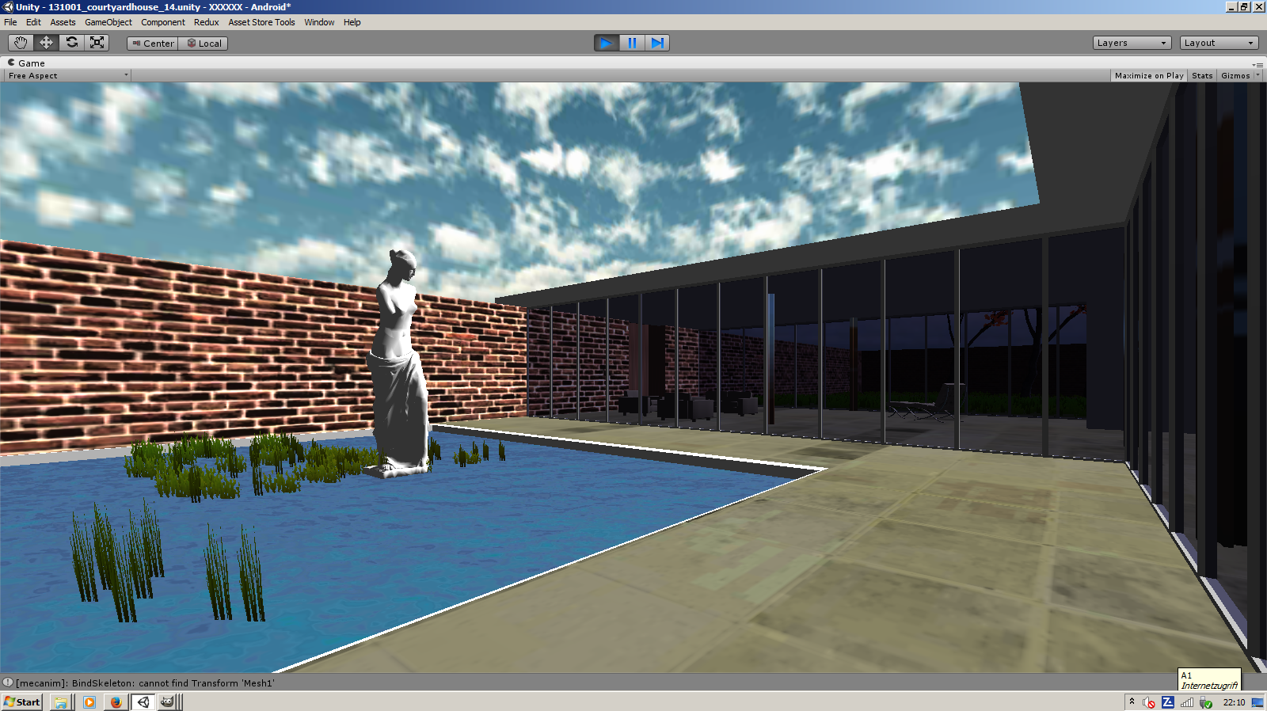Open the Free Aspect ratio dropdown
Screen dimensions: 1267x711
point(68,76)
